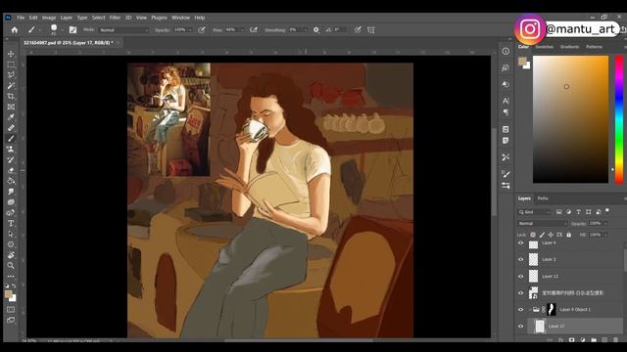Toggle lock transparent pixels
The width and height of the screenshot is (627, 352).
pyautogui.click(x=533, y=235)
